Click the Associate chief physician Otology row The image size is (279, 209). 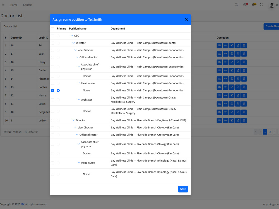(120, 144)
